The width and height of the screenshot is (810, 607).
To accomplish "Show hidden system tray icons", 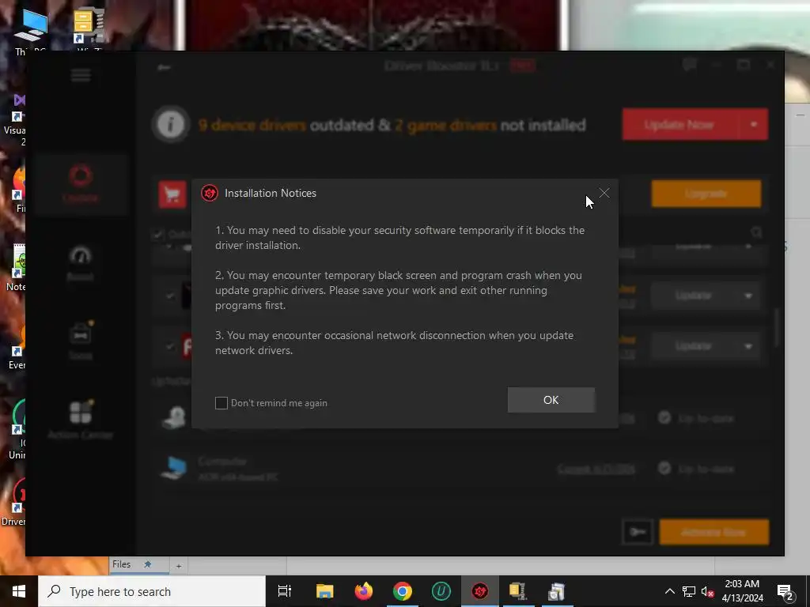I will (x=669, y=591).
